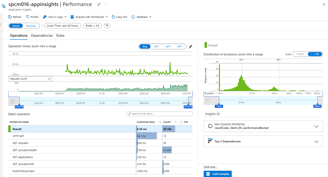This screenshot has height=177, width=328.
Task: Select the 99th percentile toggle
Action: (x=180, y=47)
